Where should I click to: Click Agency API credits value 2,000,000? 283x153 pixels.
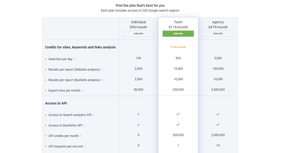point(218,135)
